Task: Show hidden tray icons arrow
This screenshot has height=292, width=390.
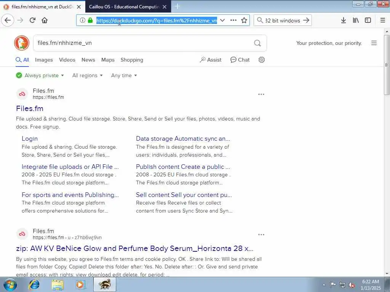Action: [x=324, y=285]
